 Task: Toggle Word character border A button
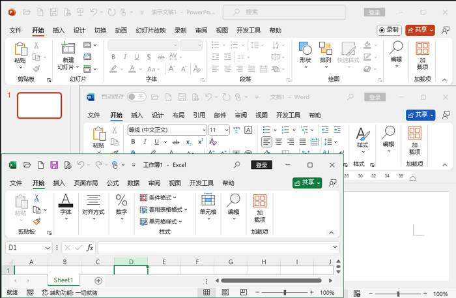248,130
